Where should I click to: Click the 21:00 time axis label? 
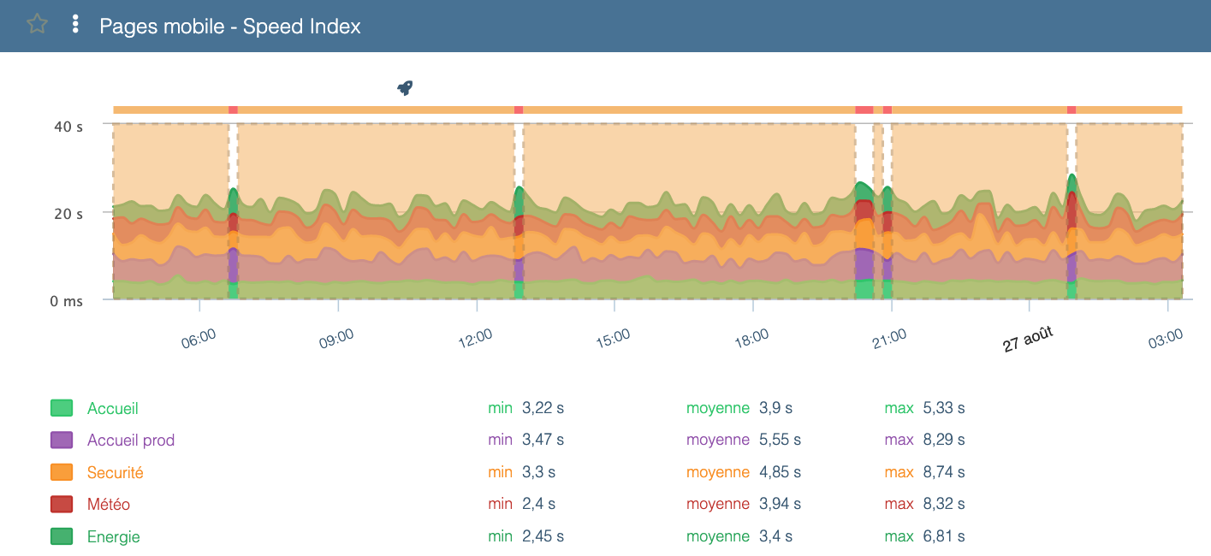(x=889, y=337)
